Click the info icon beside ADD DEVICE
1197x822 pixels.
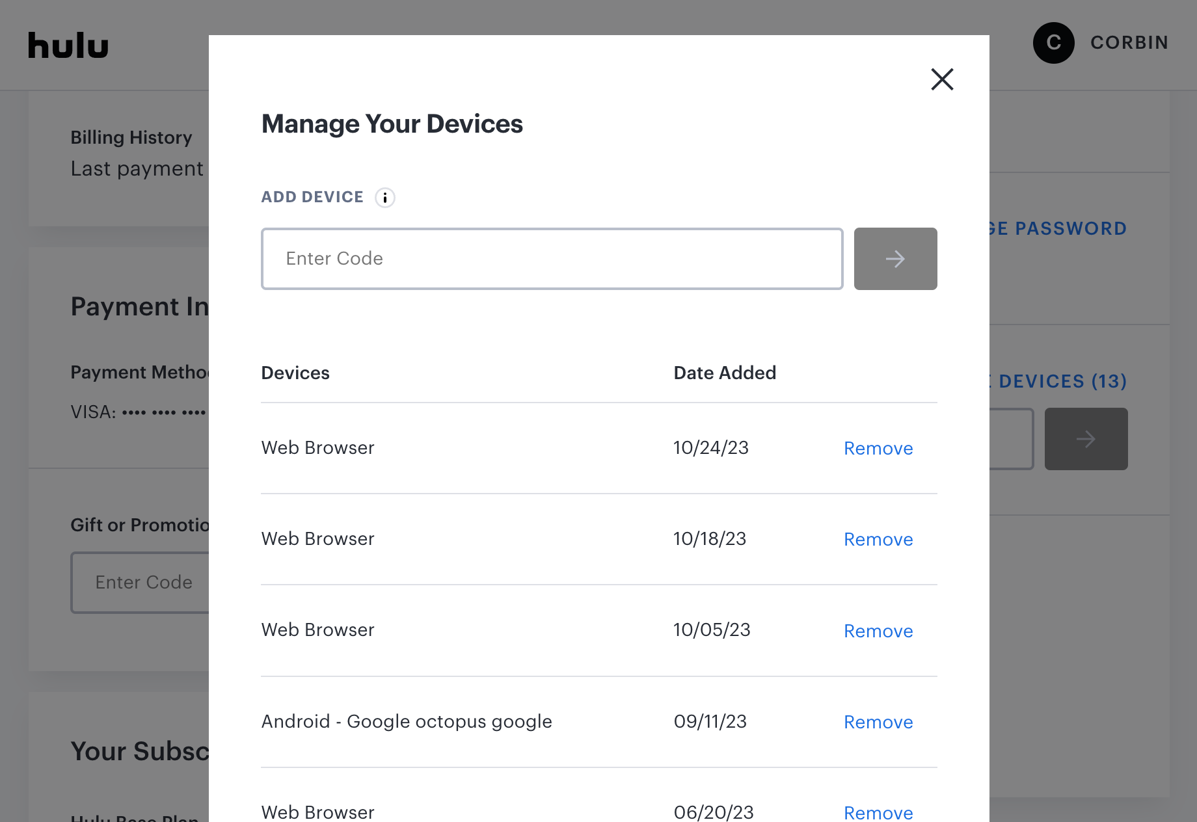click(385, 198)
